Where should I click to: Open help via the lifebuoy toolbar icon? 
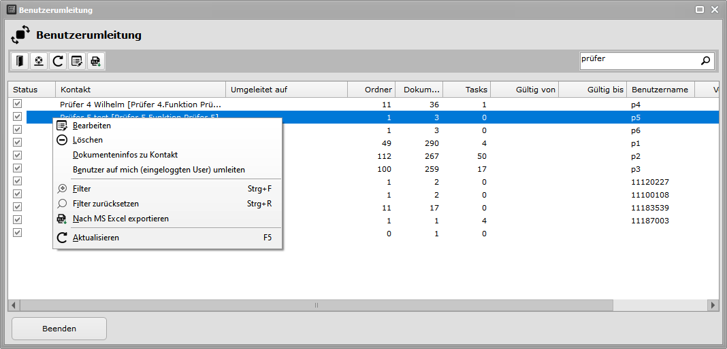pos(39,61)
